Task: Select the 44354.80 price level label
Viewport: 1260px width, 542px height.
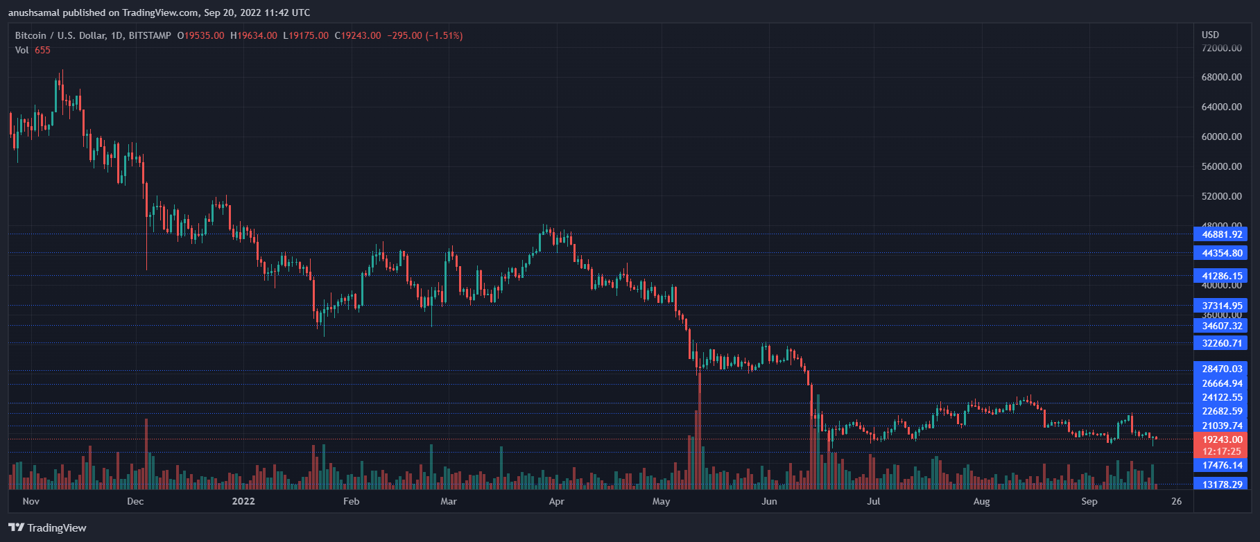Action: click(1220, 253)
